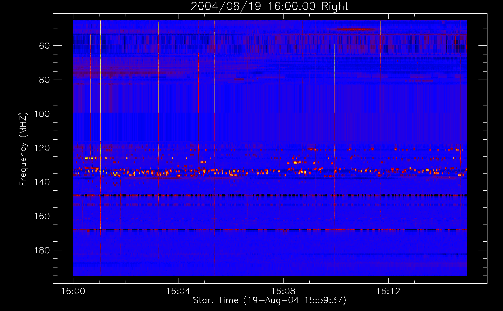Select the 180 frequency tick label
Image resolution: width=503 pixels, height=311 pixels.
point(42,251)
